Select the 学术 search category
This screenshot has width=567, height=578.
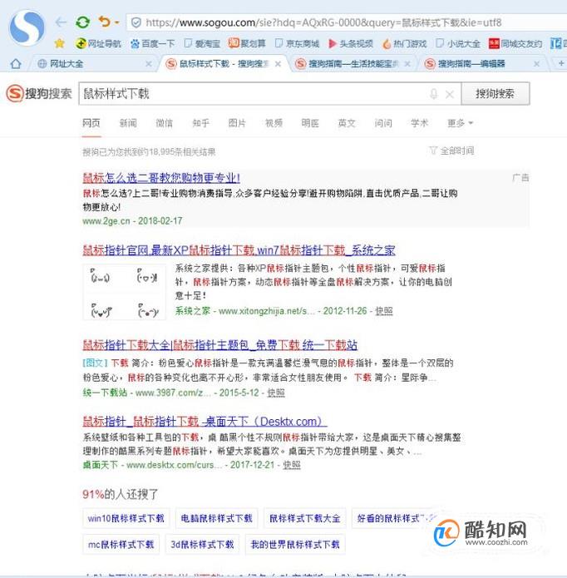coord(420,123)
